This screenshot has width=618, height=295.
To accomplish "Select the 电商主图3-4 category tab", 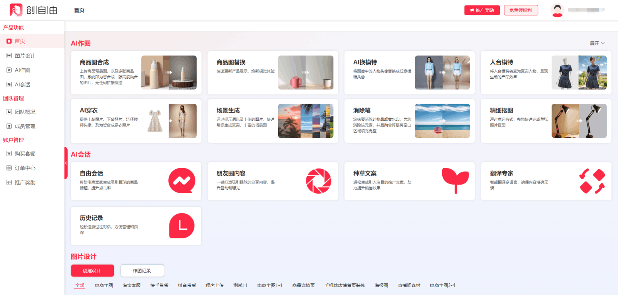I will pos(443,285).
